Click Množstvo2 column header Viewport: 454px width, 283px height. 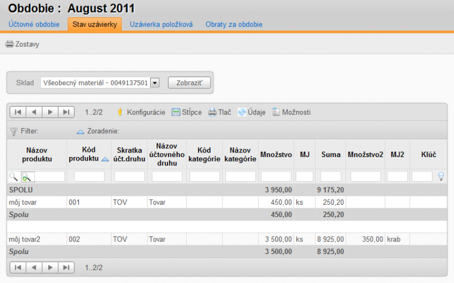click(365, 154)
